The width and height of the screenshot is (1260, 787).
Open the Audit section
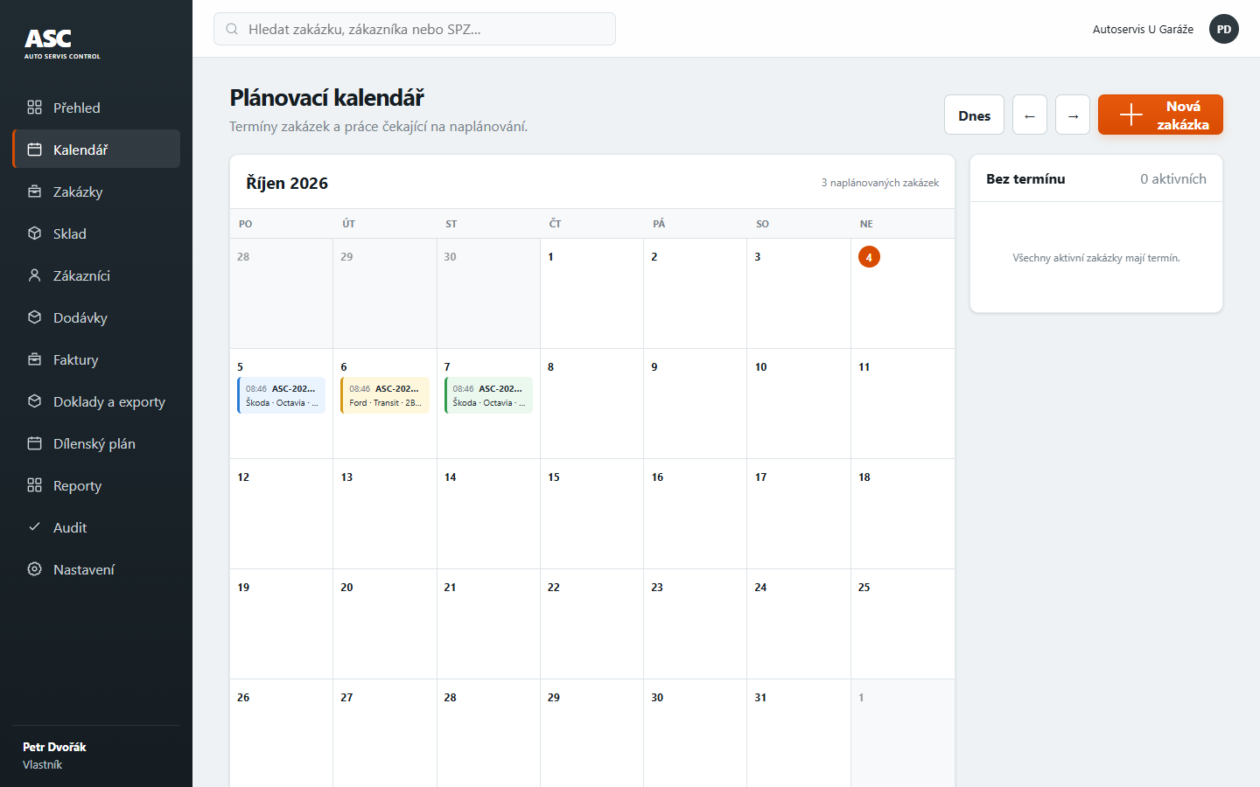pos(96,527)
